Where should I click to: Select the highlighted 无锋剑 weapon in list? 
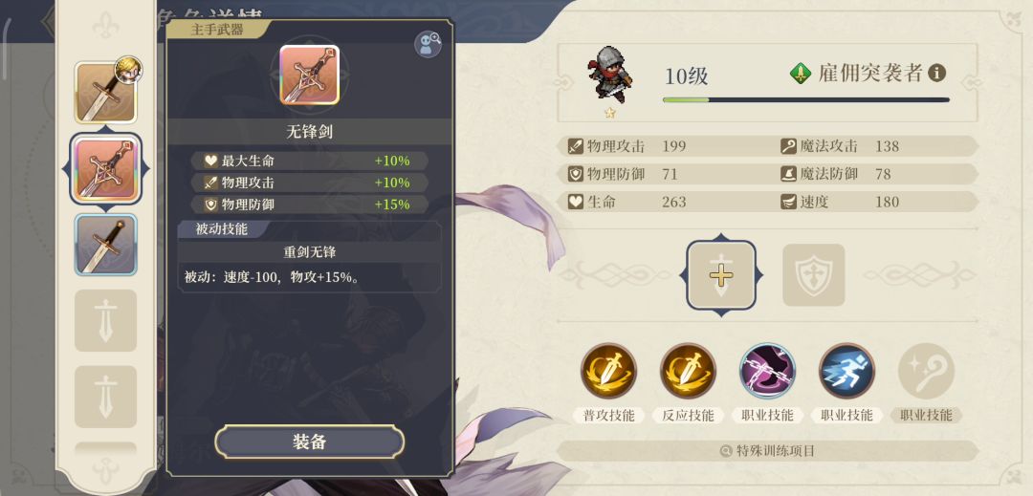106,169
